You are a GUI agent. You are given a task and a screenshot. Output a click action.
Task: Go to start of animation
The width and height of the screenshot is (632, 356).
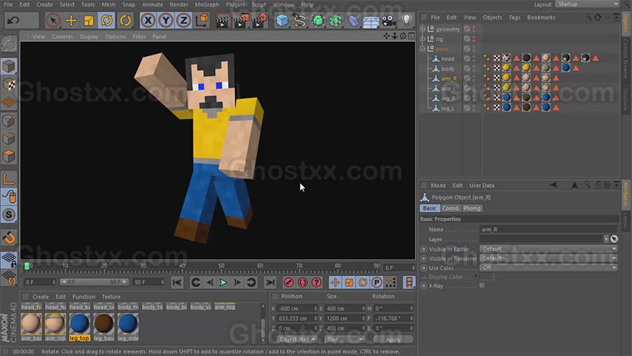[x=177, y=283]
